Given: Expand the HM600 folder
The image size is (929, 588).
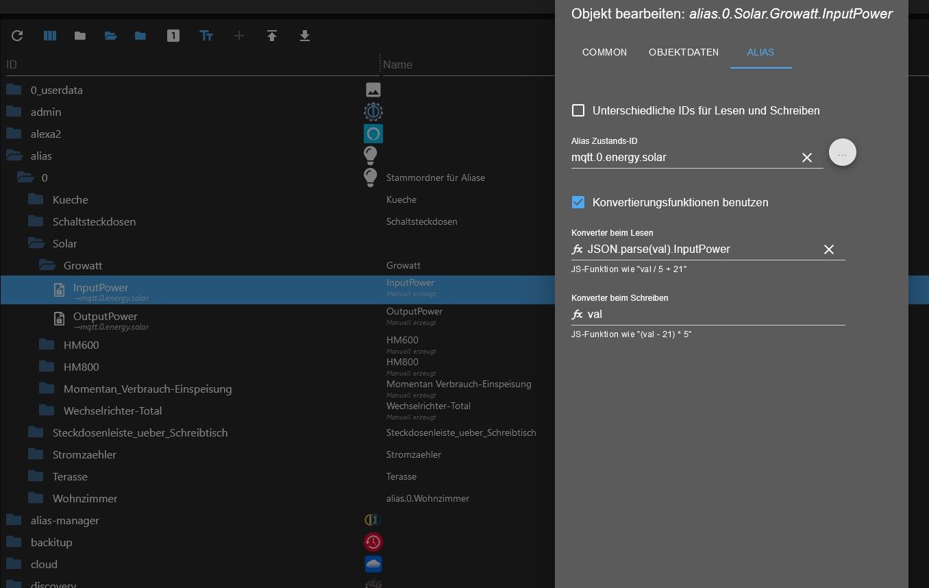Looking at the screenshot, I should pos(47,345).
